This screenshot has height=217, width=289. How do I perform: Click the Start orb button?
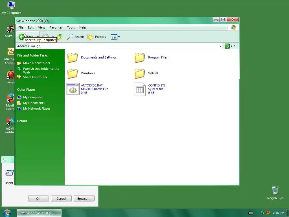[x=7, y=213]
